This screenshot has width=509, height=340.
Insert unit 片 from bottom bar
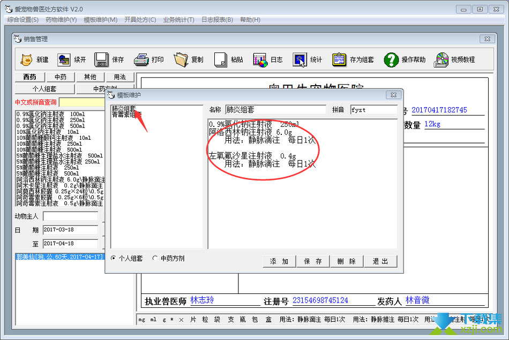(x=193, y=320)
